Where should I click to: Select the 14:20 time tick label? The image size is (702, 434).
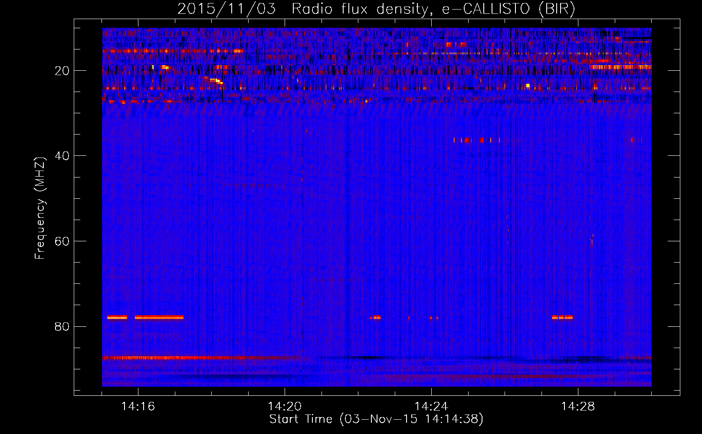pyautogui.click(x=285, y=406)
